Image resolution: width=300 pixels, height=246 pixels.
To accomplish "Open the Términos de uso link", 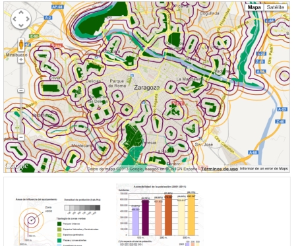I will (x=220, y=169).
